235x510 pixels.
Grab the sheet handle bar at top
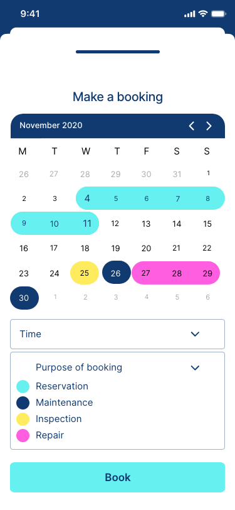[118, 52]
